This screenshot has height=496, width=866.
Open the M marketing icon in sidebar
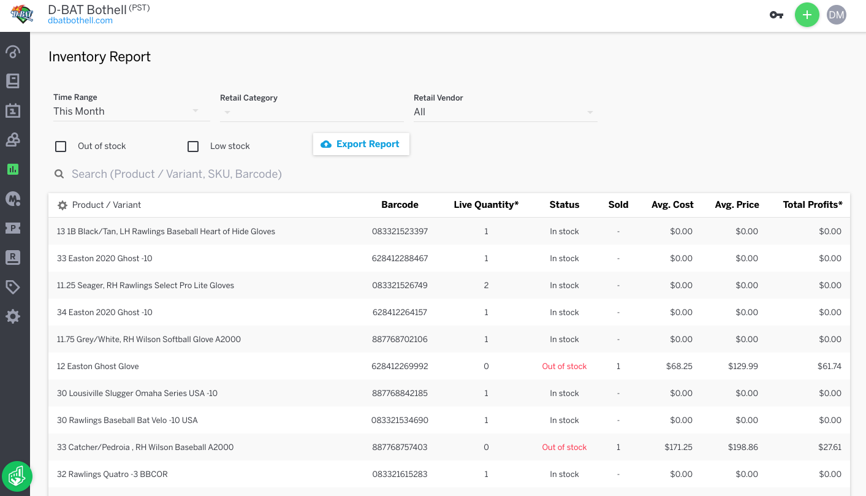(13, 199)
